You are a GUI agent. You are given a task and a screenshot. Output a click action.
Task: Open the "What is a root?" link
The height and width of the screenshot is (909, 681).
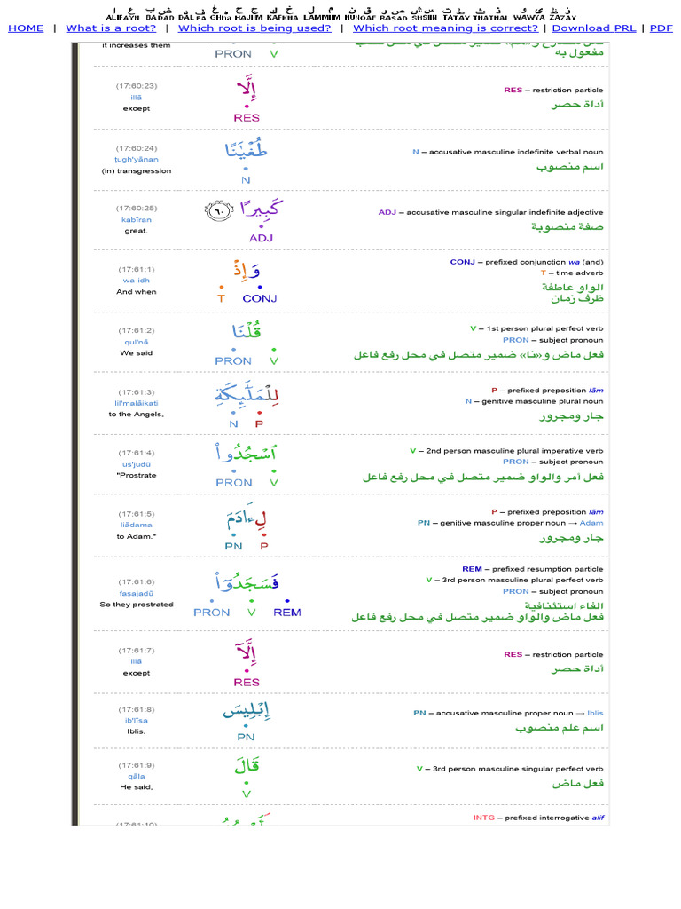click(x=111, y=28)
